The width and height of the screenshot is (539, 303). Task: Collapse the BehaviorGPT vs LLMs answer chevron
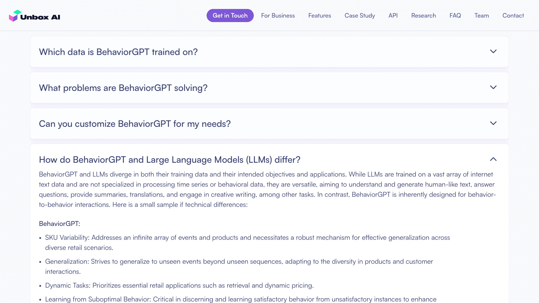pyautogui.click(x=493, y=159)
